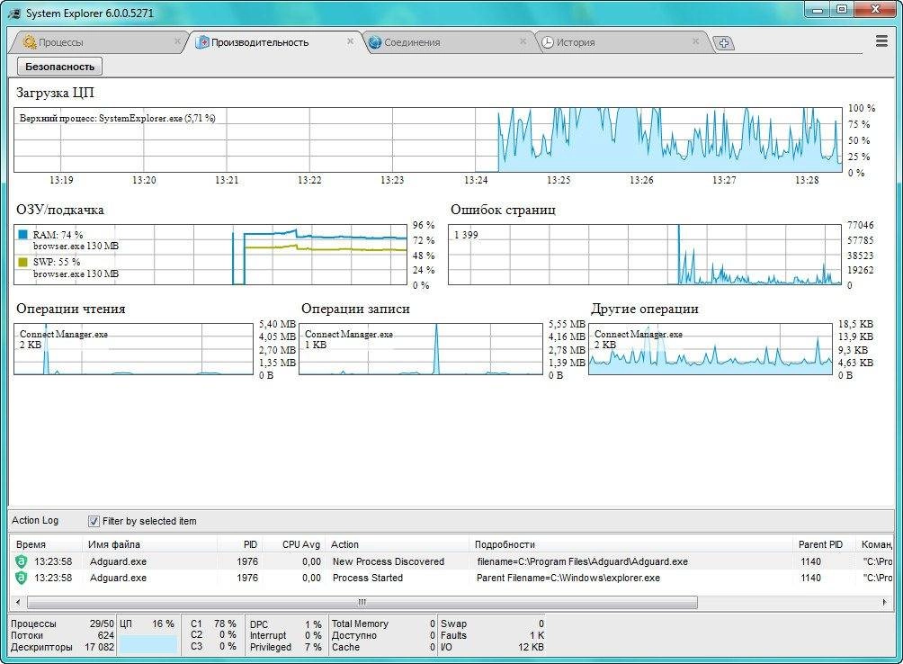Click the Операции чтения graph
903x664 pixels.
point(133,349)
